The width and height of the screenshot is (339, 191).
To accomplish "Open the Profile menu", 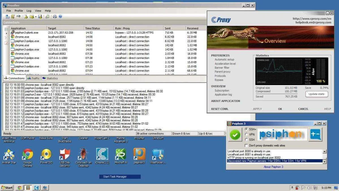I will [19, 10].
